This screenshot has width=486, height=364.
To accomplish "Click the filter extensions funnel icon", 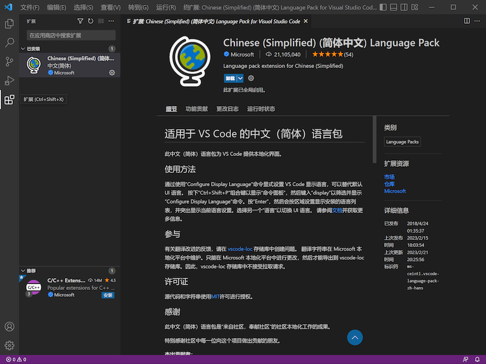I will 80,21.
